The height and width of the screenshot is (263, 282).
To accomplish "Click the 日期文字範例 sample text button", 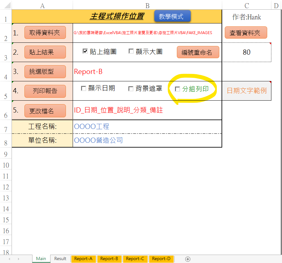I will [246, 91].
